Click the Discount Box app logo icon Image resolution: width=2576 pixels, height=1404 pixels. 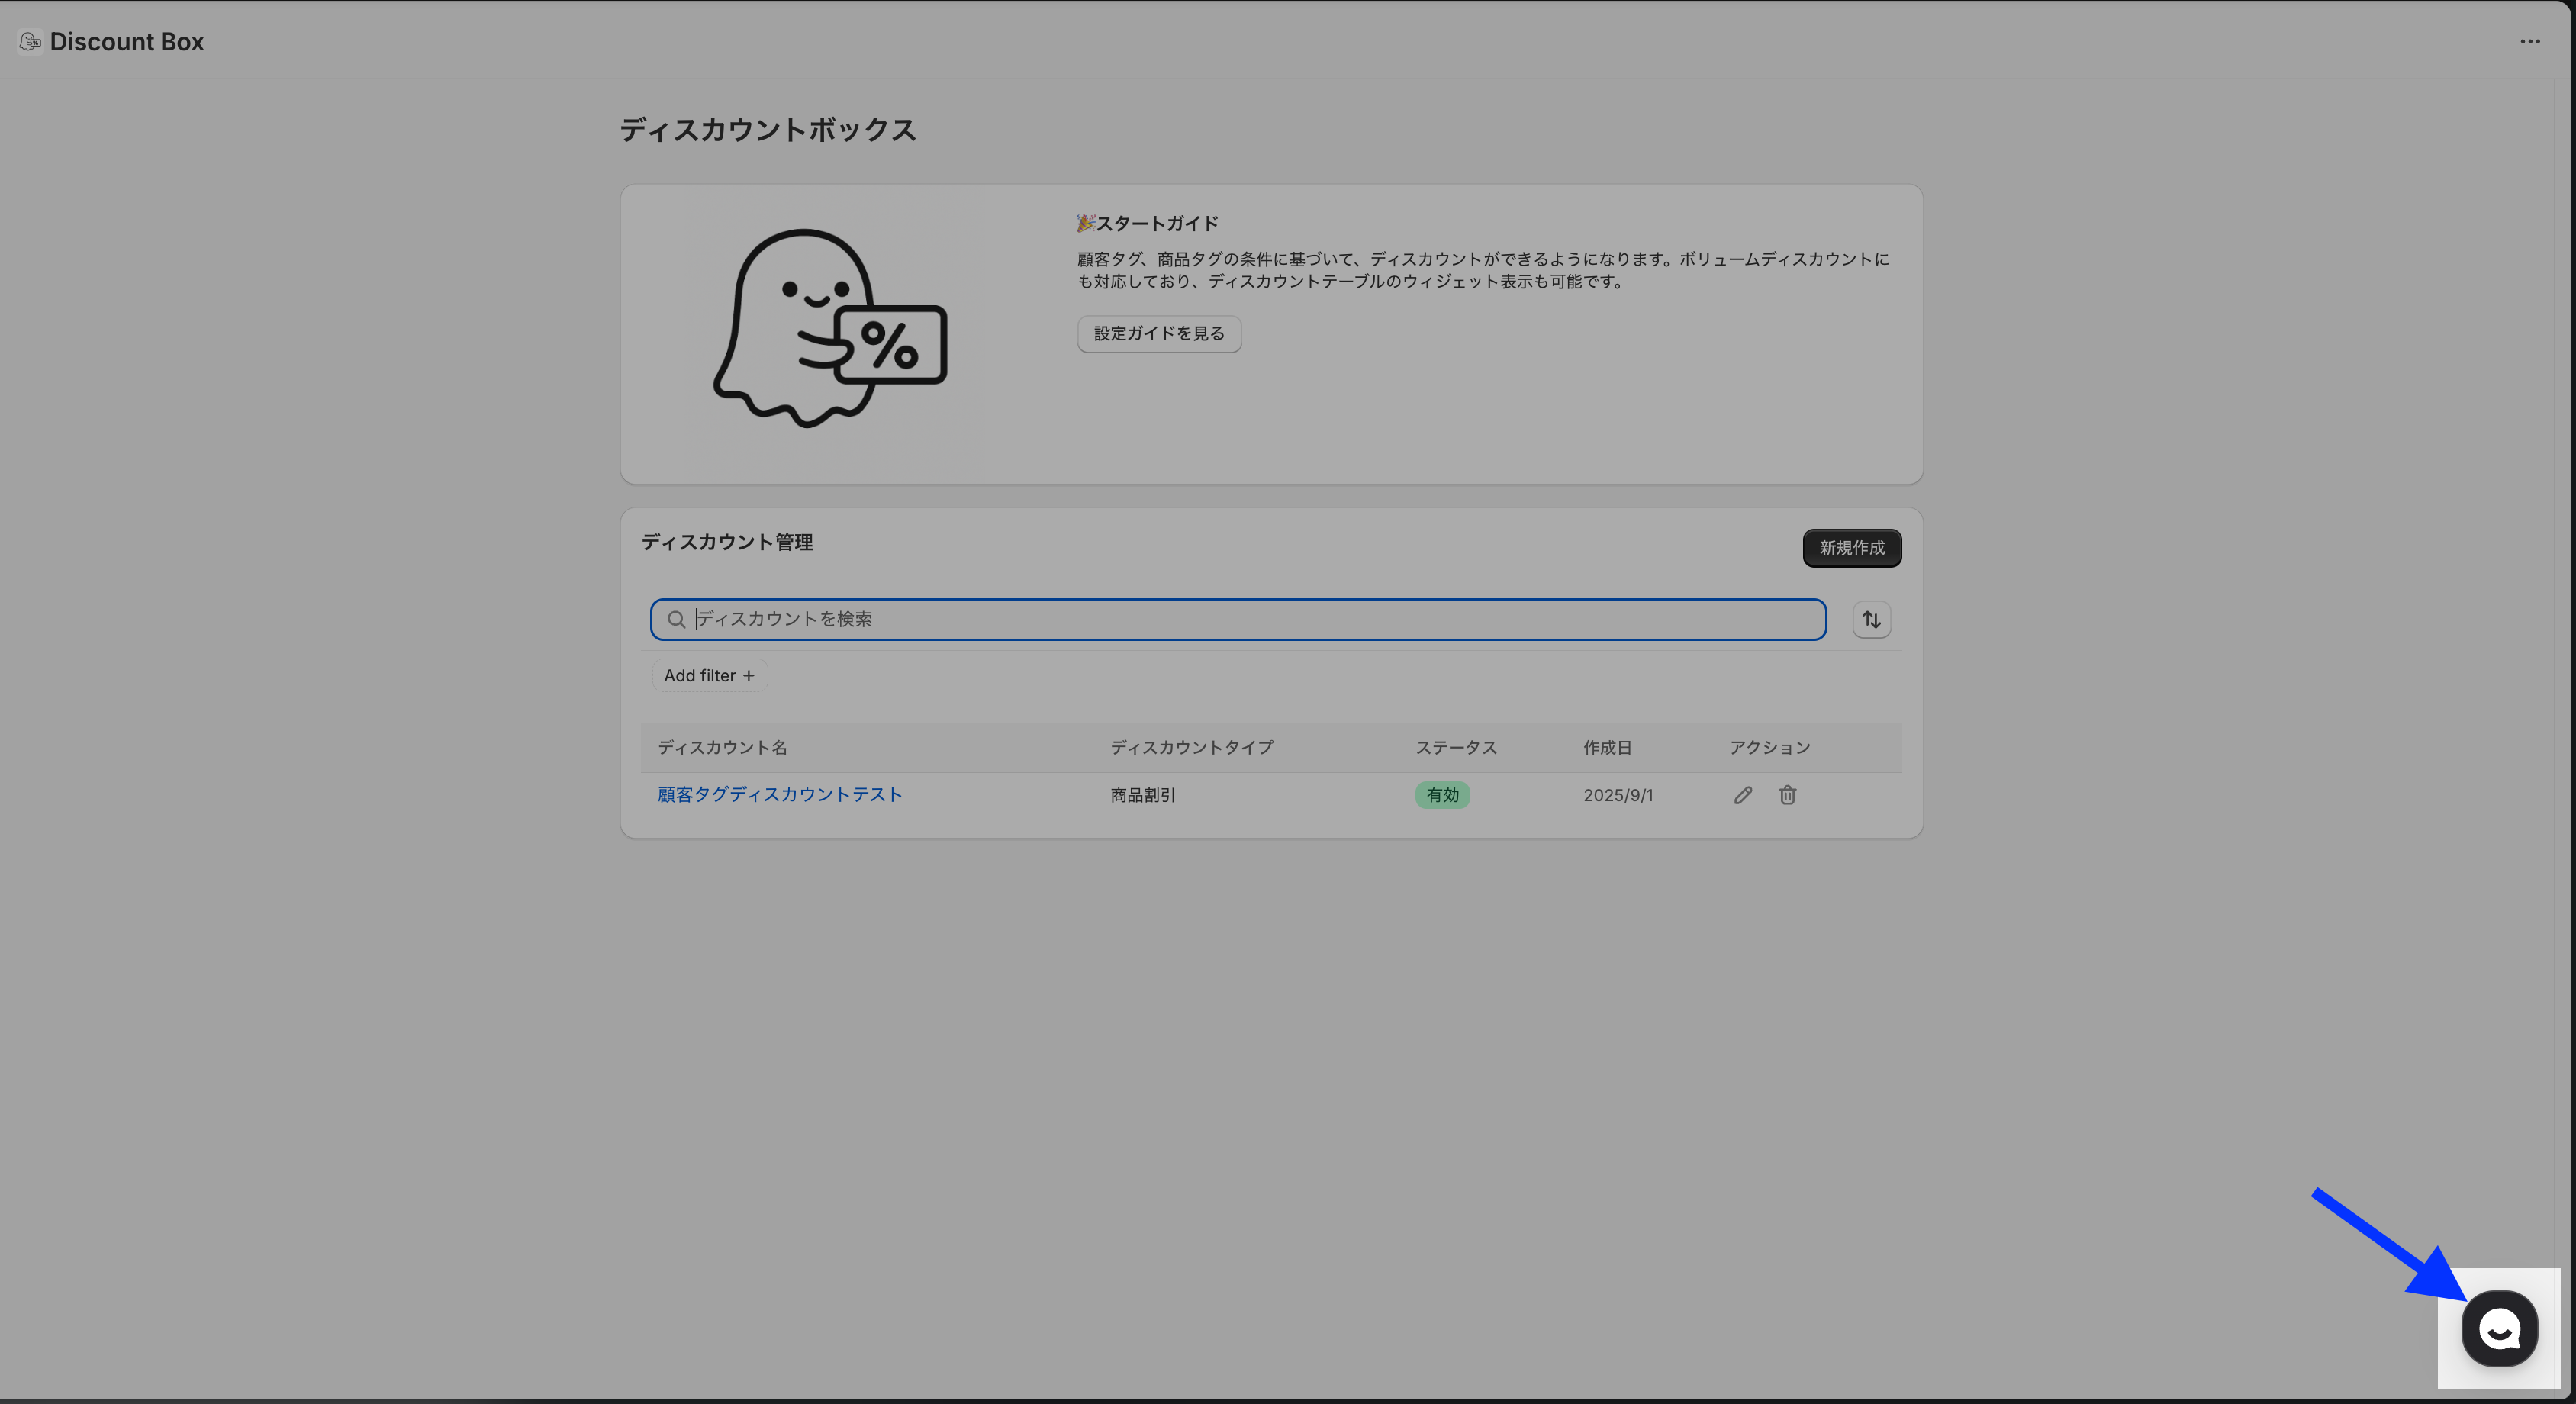[30, 42]
